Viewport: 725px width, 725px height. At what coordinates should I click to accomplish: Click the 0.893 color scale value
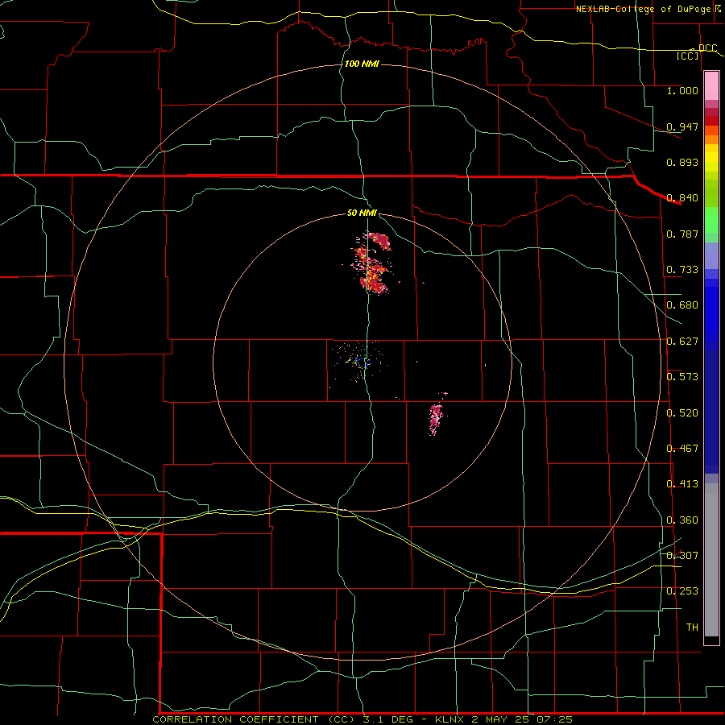point(682,162)
